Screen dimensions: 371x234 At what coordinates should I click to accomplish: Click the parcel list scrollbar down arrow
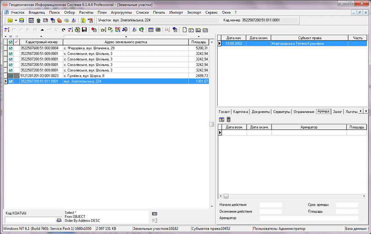[212, 206]
